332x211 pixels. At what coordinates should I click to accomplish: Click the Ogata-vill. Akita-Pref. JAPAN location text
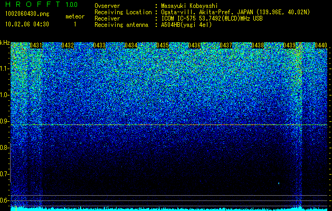[235, 12]
